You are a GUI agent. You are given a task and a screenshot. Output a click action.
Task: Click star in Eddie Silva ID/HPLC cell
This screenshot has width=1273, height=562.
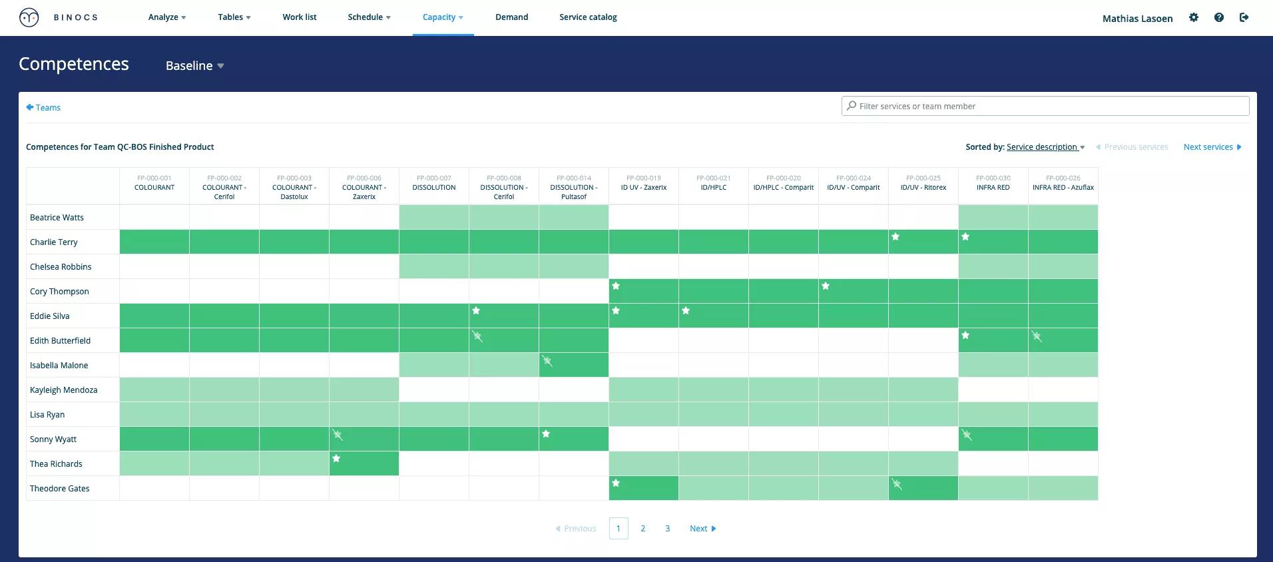[686, 310]
